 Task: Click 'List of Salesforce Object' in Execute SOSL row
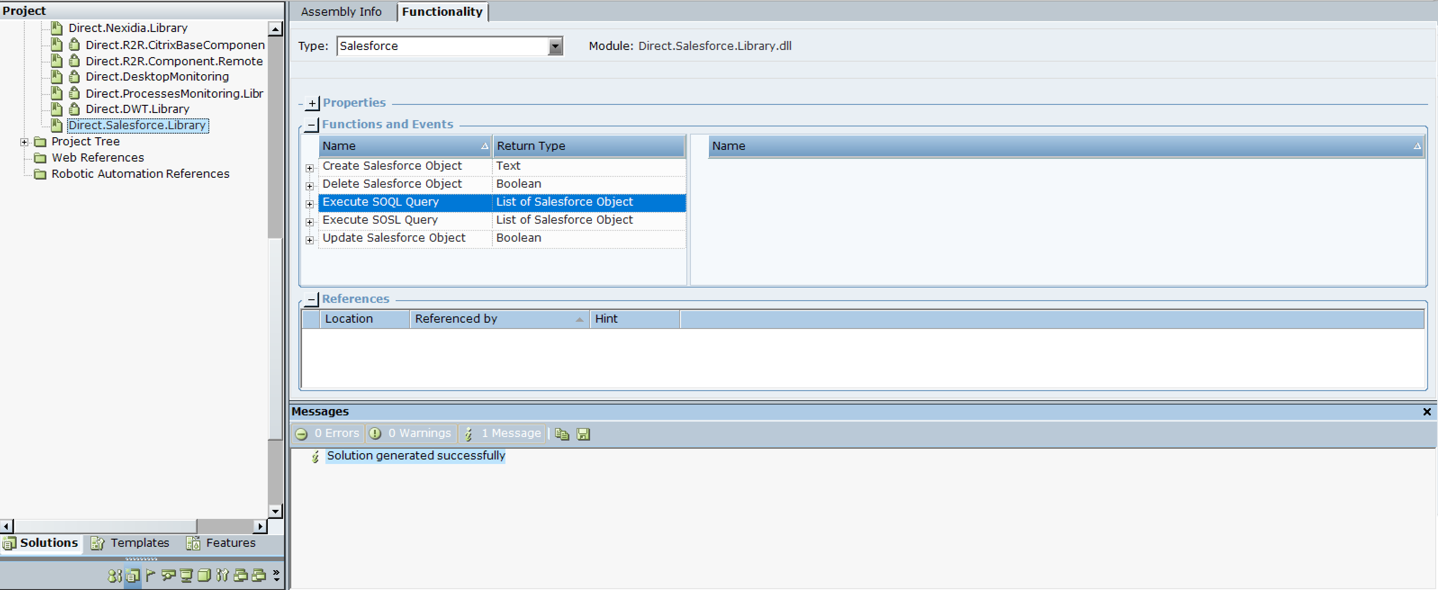[x=564, y=220]
